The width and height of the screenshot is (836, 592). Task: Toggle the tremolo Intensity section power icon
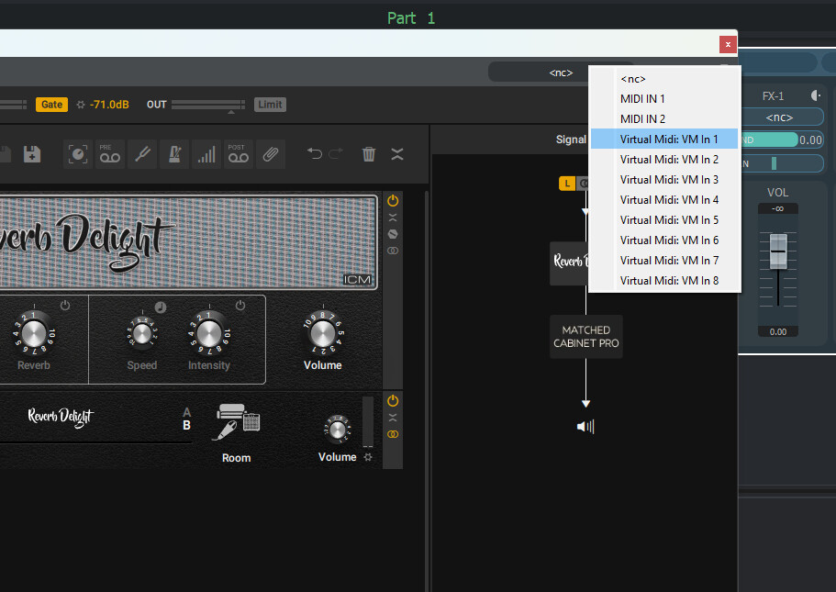(x=240, y=305)
